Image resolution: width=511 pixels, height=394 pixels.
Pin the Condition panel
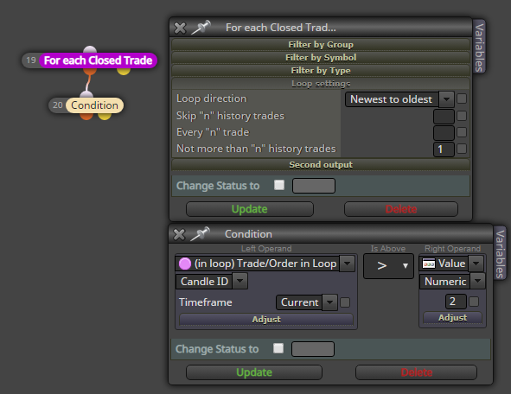[200, 234]
